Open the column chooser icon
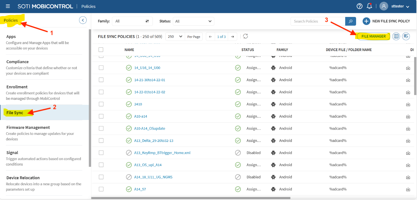The image size is (417, 200). click(396, 36)
